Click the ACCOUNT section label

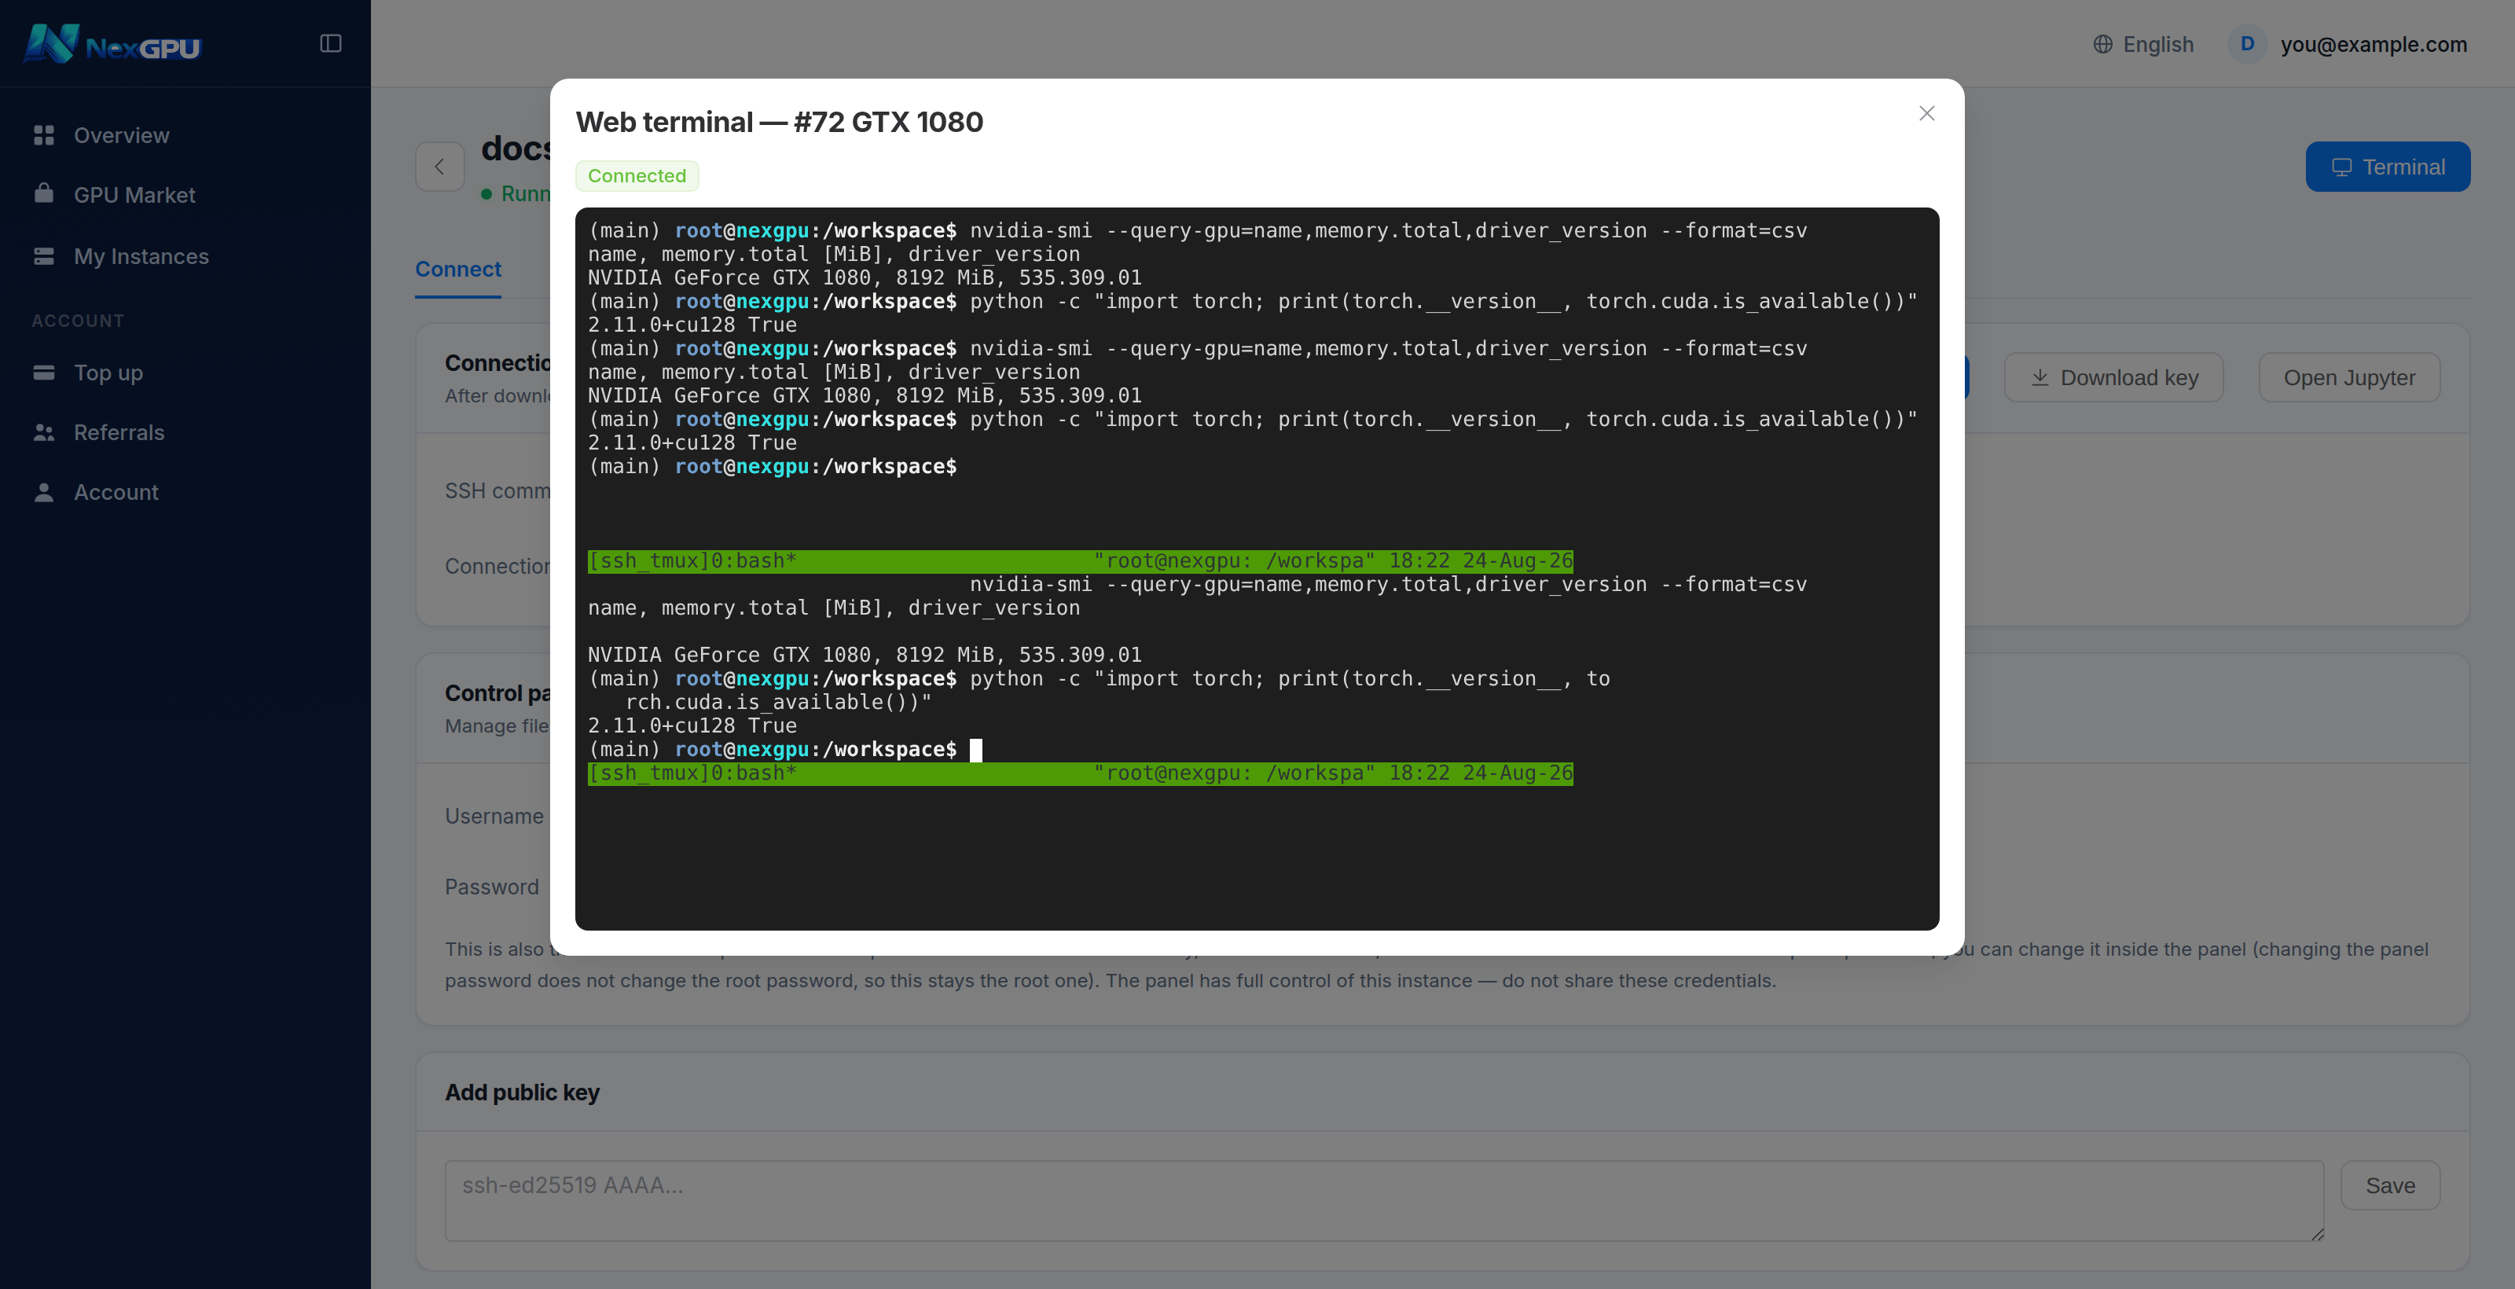(x=78, y=321)
